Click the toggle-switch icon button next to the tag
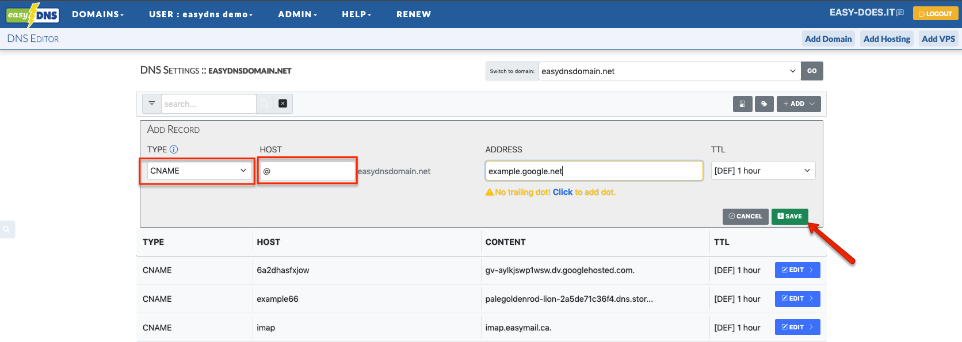This screenshot has width=962, height=342. 742,104
